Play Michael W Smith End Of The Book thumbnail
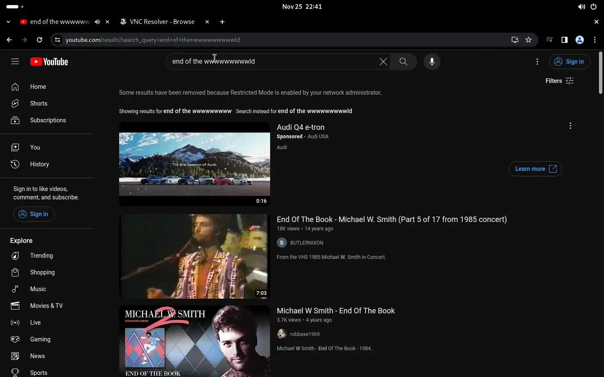 pos(195,341)
